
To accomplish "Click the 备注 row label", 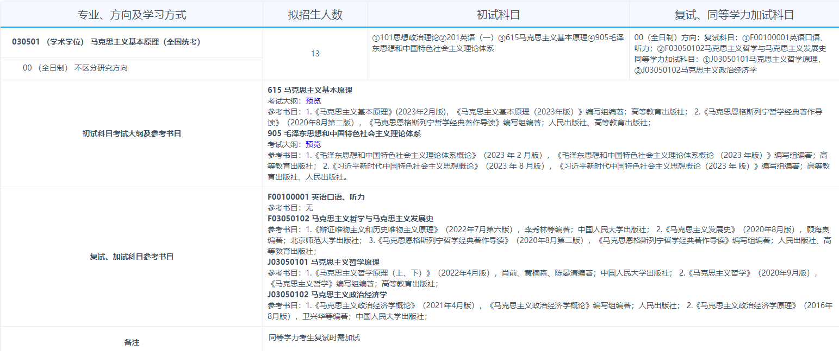I will click(x=132, y=342).
